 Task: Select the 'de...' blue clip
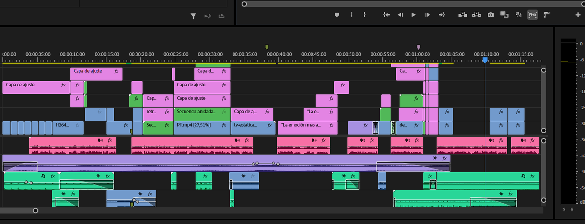tap(410, 128)
